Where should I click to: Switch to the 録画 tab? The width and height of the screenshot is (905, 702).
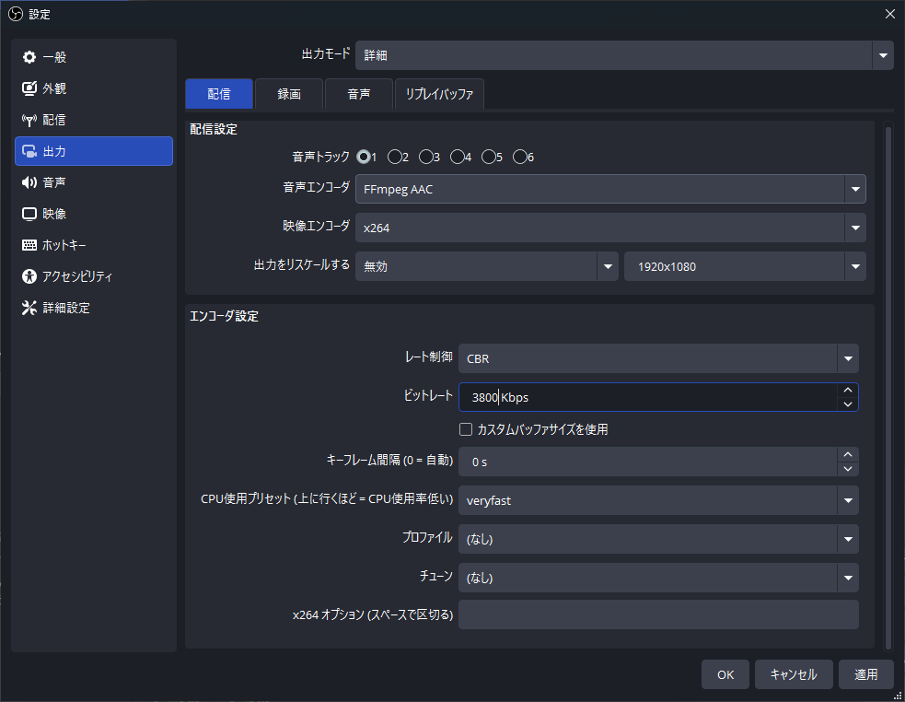289,94
